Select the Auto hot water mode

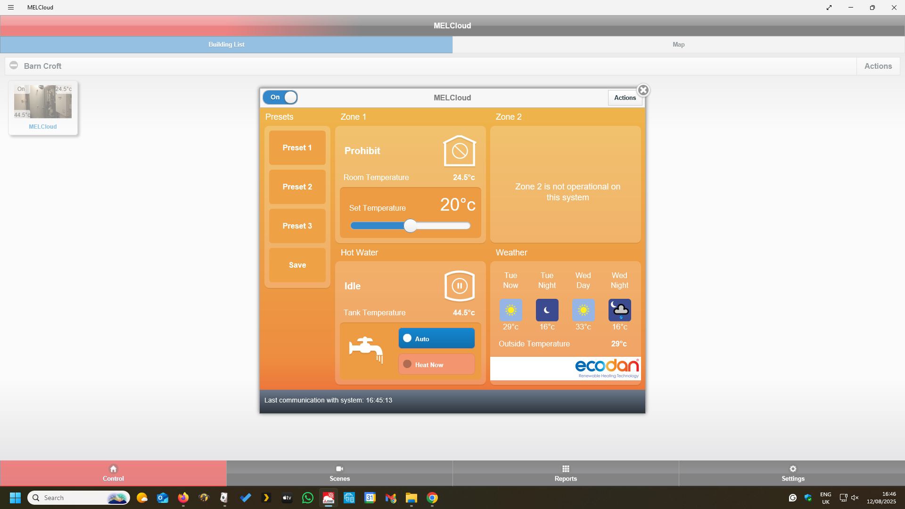point(436,338)
